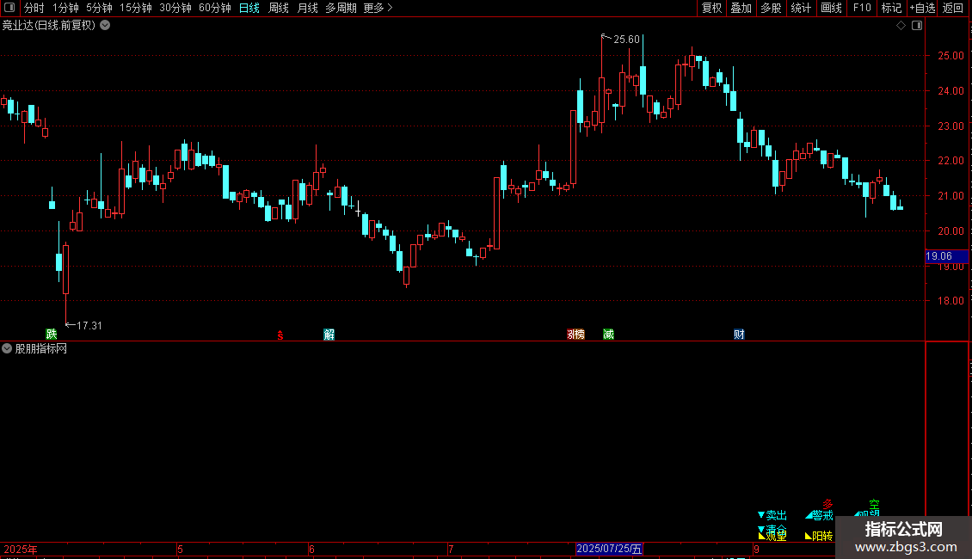Select the 60分钟 period tab
Screen dimensions: 972x559
tap(215, 8)
